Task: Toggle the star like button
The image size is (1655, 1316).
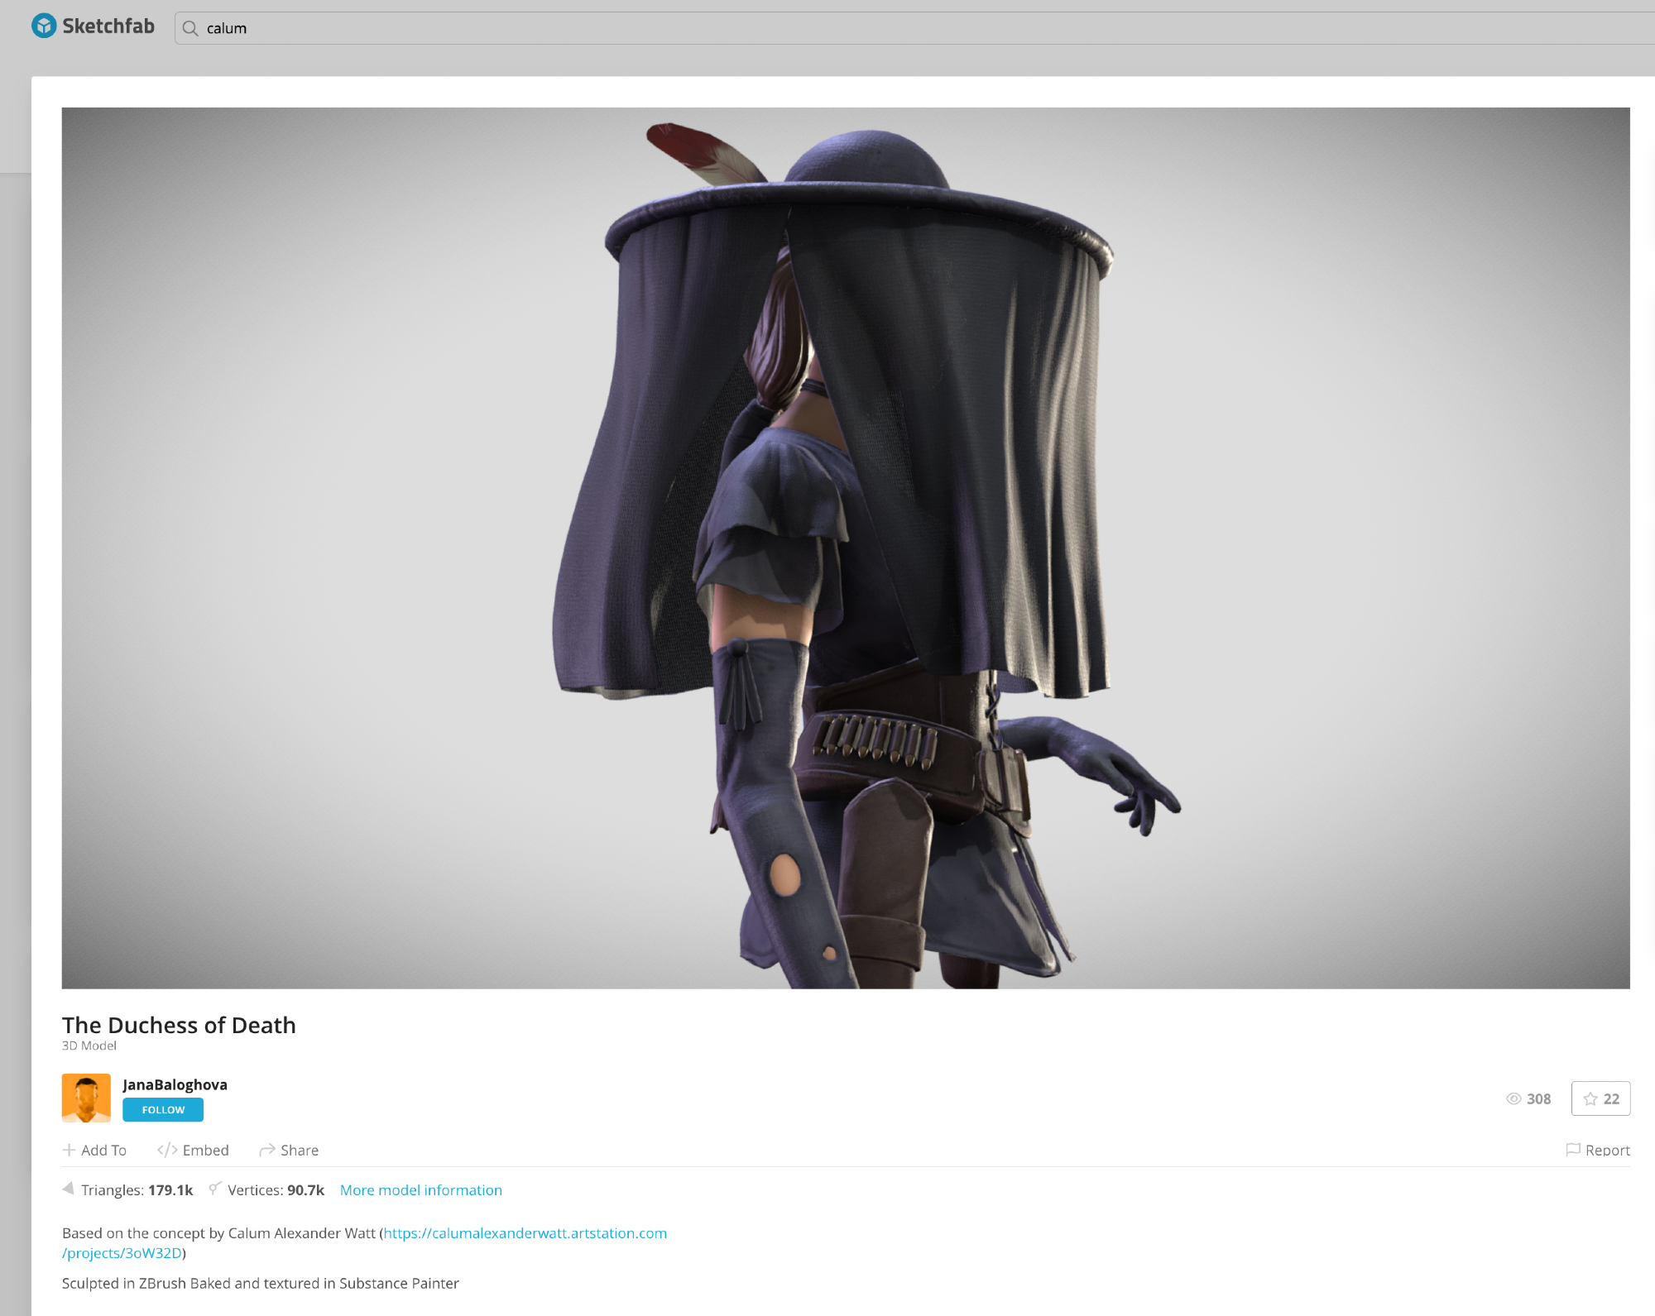Action: [1600, 1098]
